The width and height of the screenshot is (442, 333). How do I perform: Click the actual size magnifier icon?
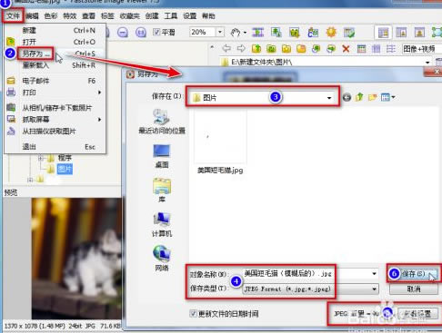141,33
